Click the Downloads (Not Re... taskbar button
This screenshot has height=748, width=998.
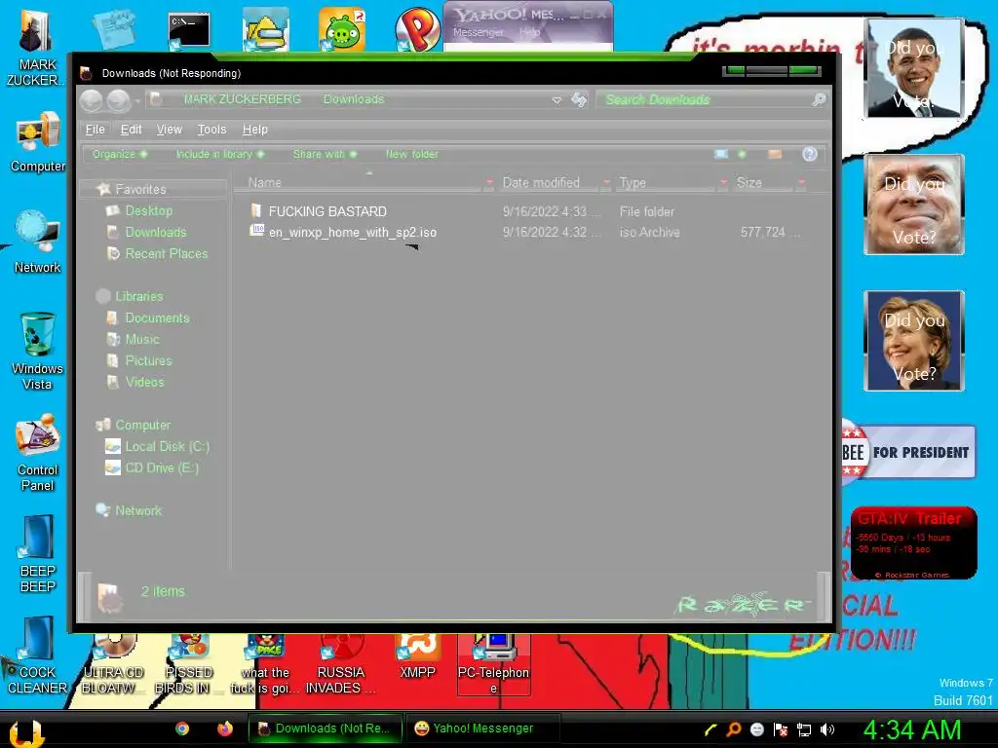click(326, 729)
